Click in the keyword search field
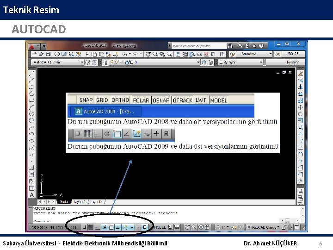 199,46
